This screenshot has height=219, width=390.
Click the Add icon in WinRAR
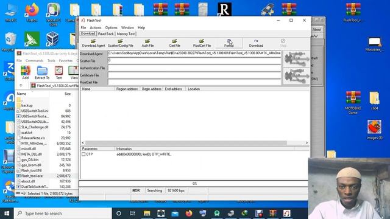pos(26,72)
